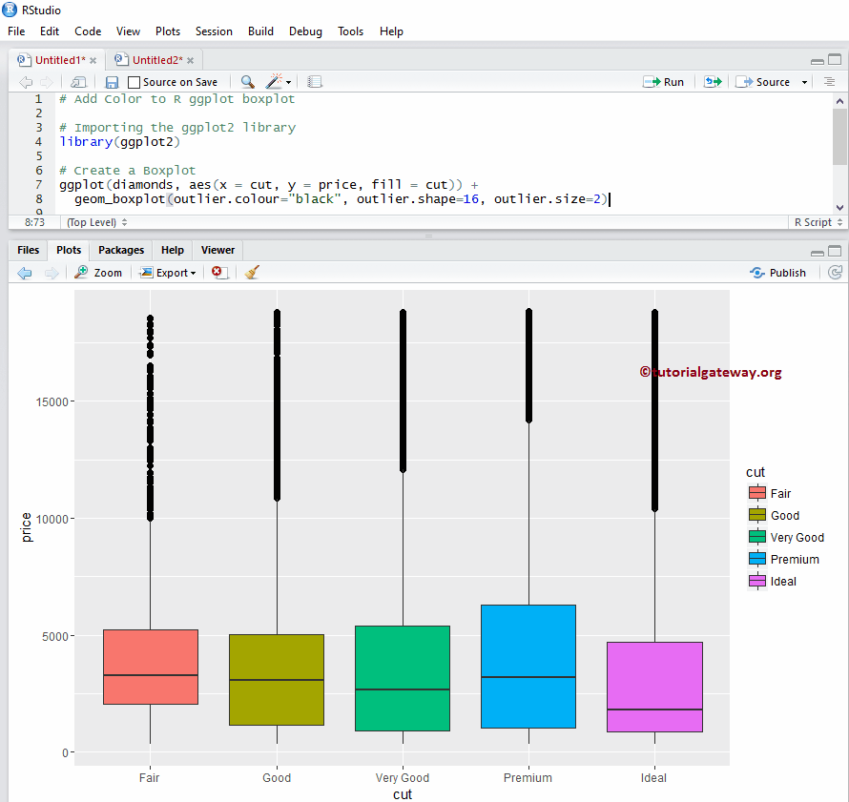Image resolution: width=849 pixels, height=802 pixels.
Task: Remove the current plot with the red X icon
Action: tap(218, 272)
